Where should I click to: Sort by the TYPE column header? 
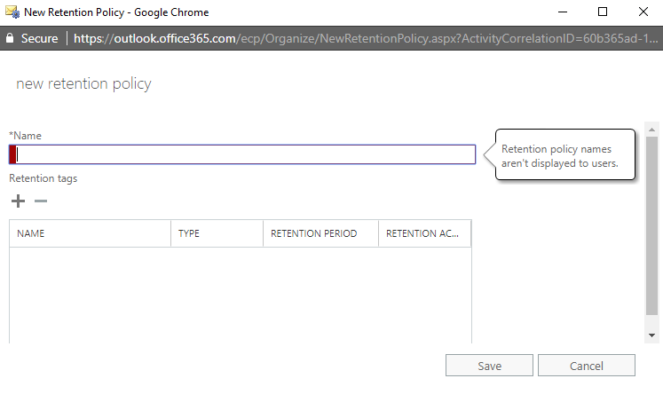click(x=216, y=233)
